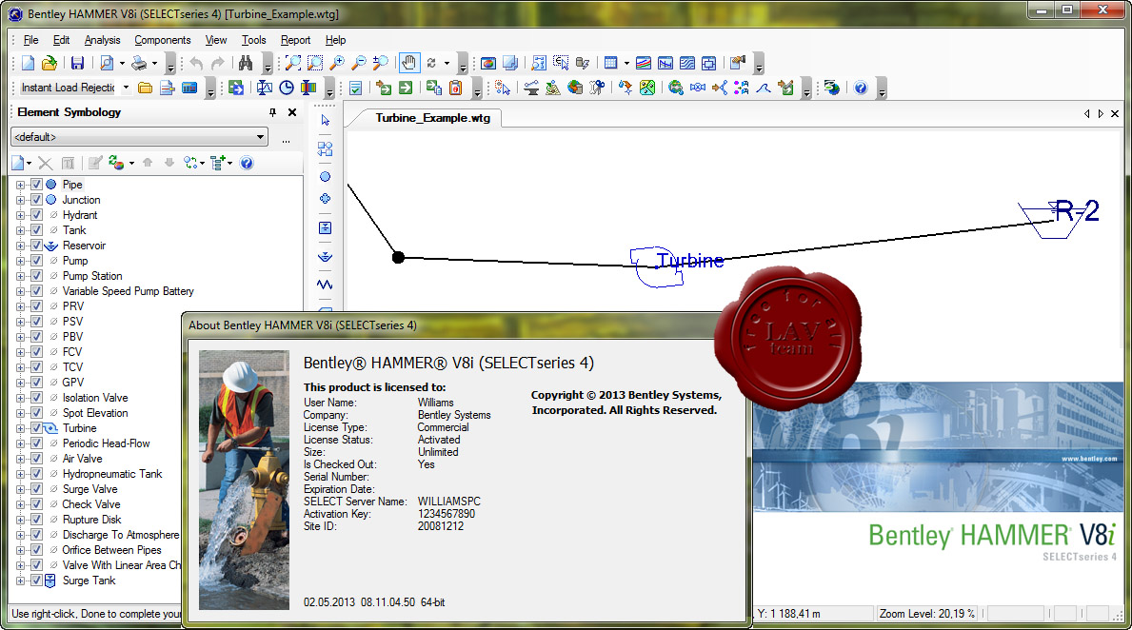Open the profiles icon in the toolbar

665,64
